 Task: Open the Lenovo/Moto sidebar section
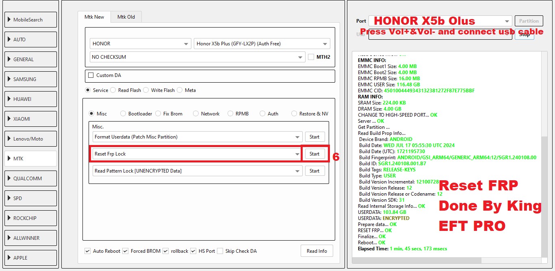(31, 139)
